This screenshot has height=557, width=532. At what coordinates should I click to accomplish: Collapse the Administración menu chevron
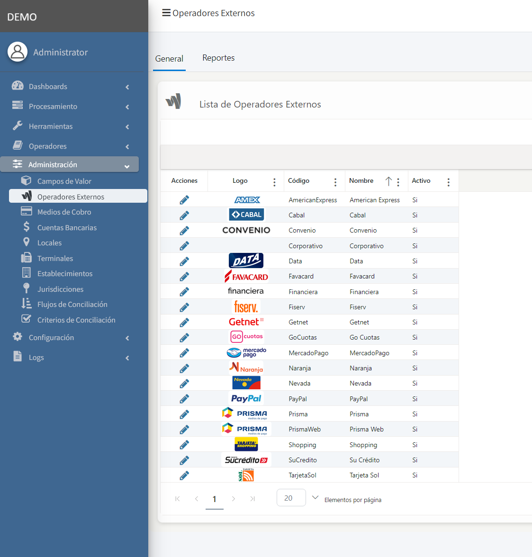tap(127, 166)
